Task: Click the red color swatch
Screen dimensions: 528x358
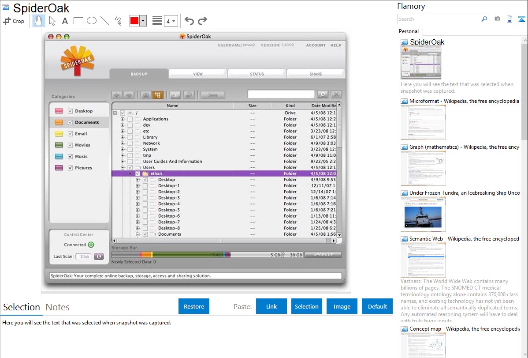Action: [134, 21]
